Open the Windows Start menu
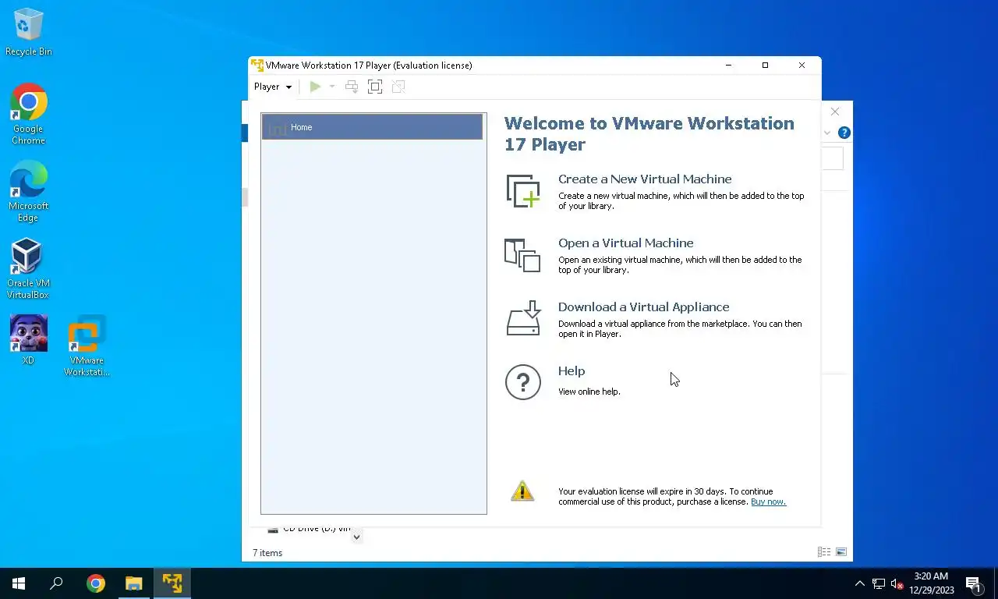998x599 pixels. pyautogui.click(x=19, y=583)
